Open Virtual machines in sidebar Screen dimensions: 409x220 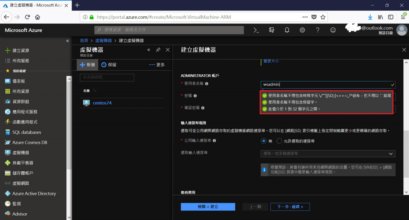[17, 153]
